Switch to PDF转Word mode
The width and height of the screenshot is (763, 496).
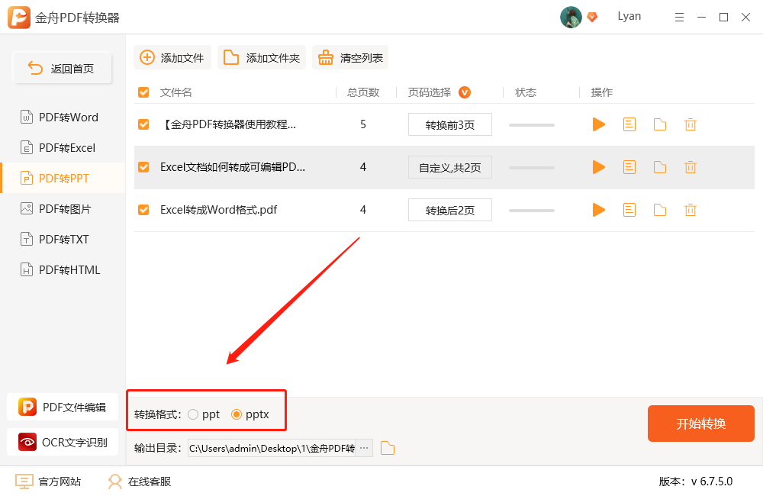(63, 118)
